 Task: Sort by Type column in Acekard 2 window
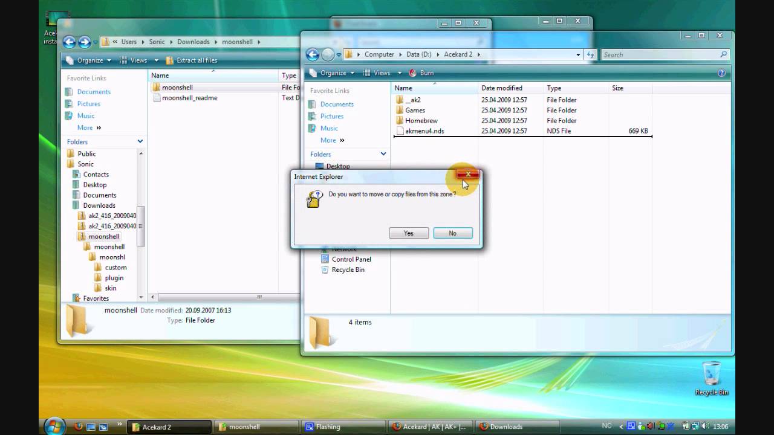[576, 88]
